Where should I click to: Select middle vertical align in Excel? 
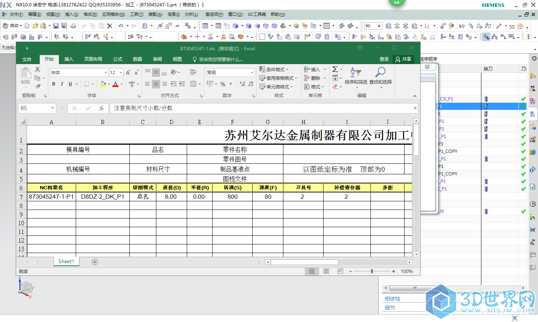(x=156, y=72)
